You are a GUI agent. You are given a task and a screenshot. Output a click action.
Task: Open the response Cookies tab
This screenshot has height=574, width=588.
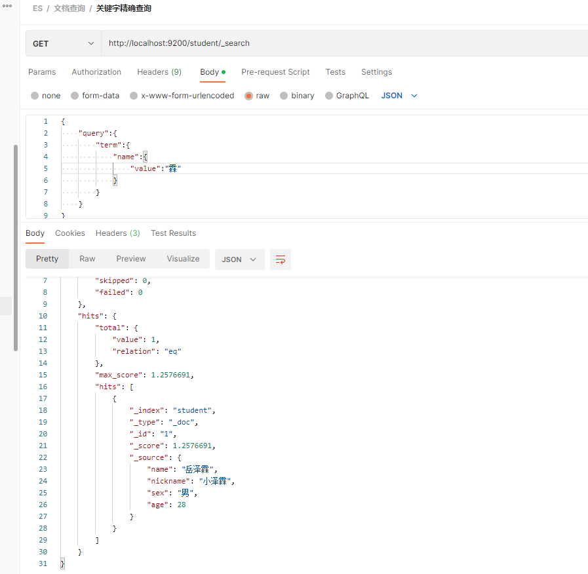[x=70, y=233]
